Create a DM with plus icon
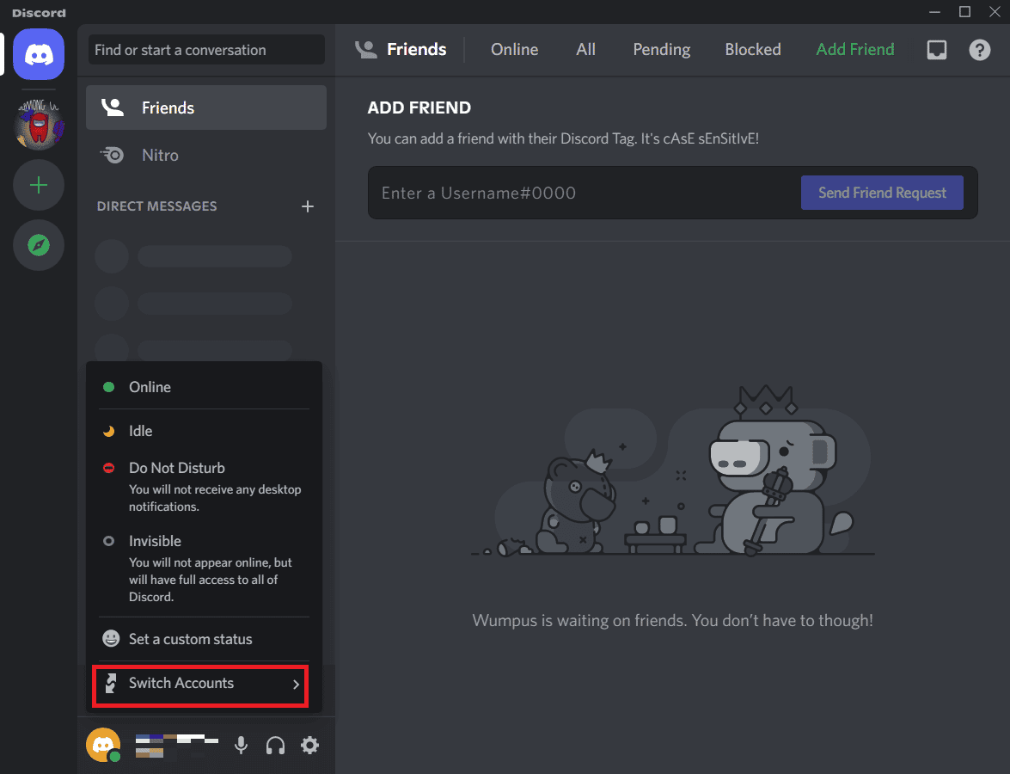The image size is (1010, 774). pyautogui.click(x=308, y=206)
